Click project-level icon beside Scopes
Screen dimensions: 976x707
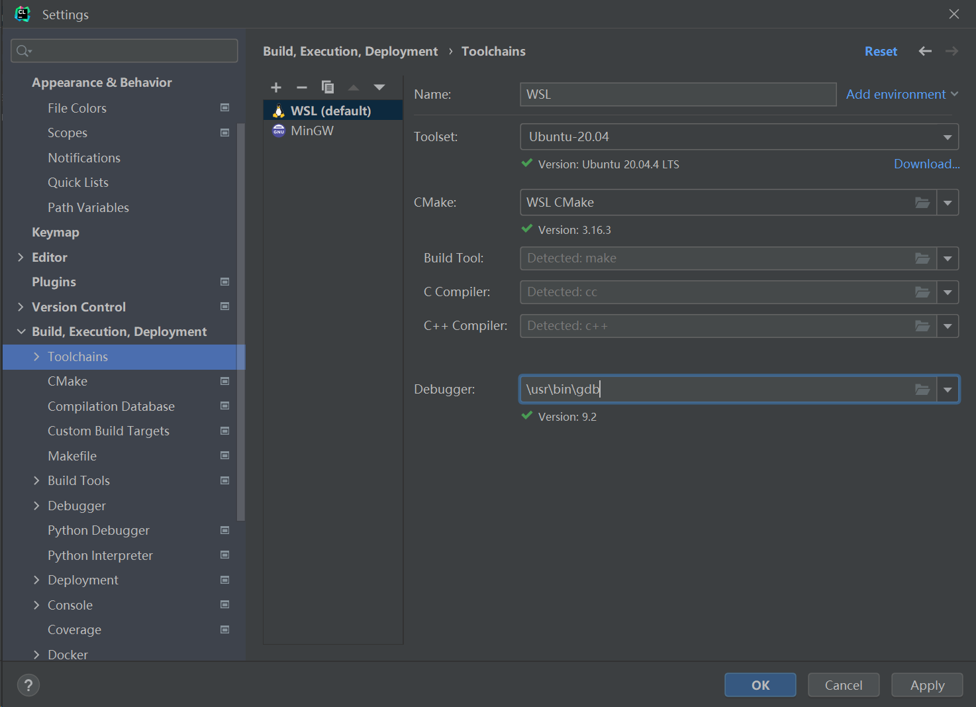click(225, 133)
